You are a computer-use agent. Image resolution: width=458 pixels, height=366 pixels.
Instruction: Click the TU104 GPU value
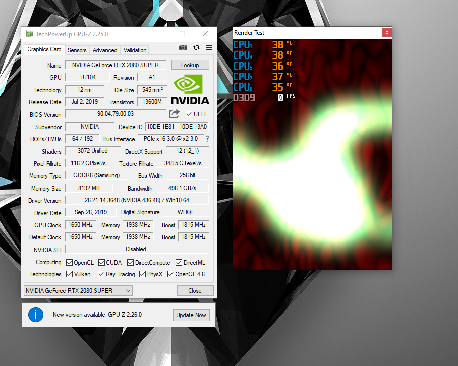tap(87, 77)
